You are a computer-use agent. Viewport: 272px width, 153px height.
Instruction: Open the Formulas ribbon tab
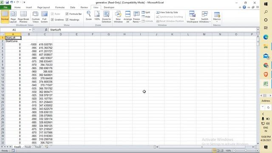pyautogui.click(x=60, y=7)
